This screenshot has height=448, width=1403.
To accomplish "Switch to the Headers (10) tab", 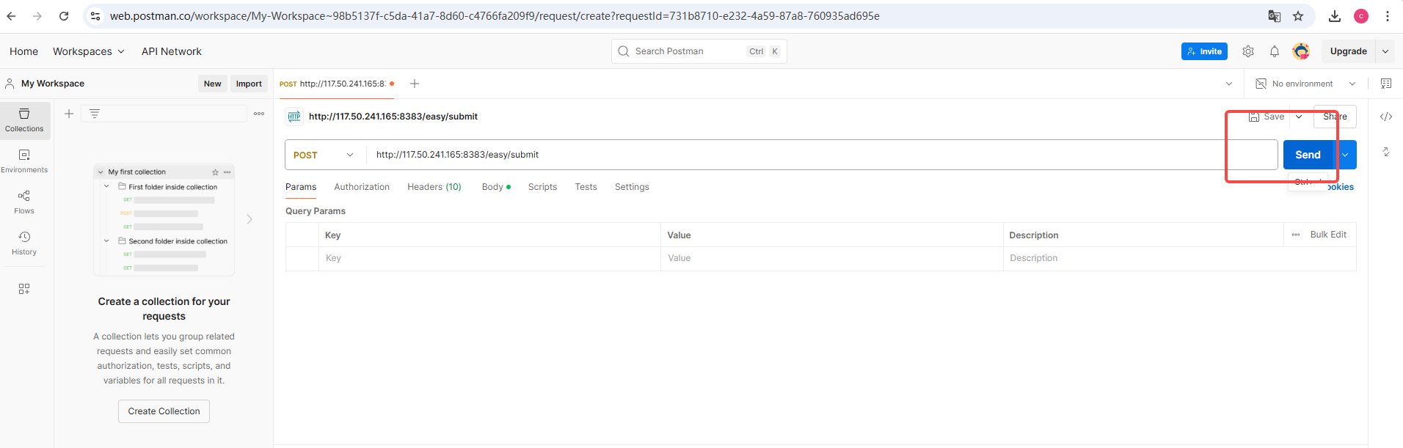I will tap(434, 187).
